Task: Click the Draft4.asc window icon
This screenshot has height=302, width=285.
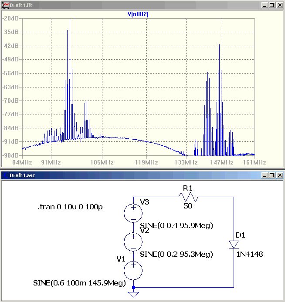Action: (6, 175)
